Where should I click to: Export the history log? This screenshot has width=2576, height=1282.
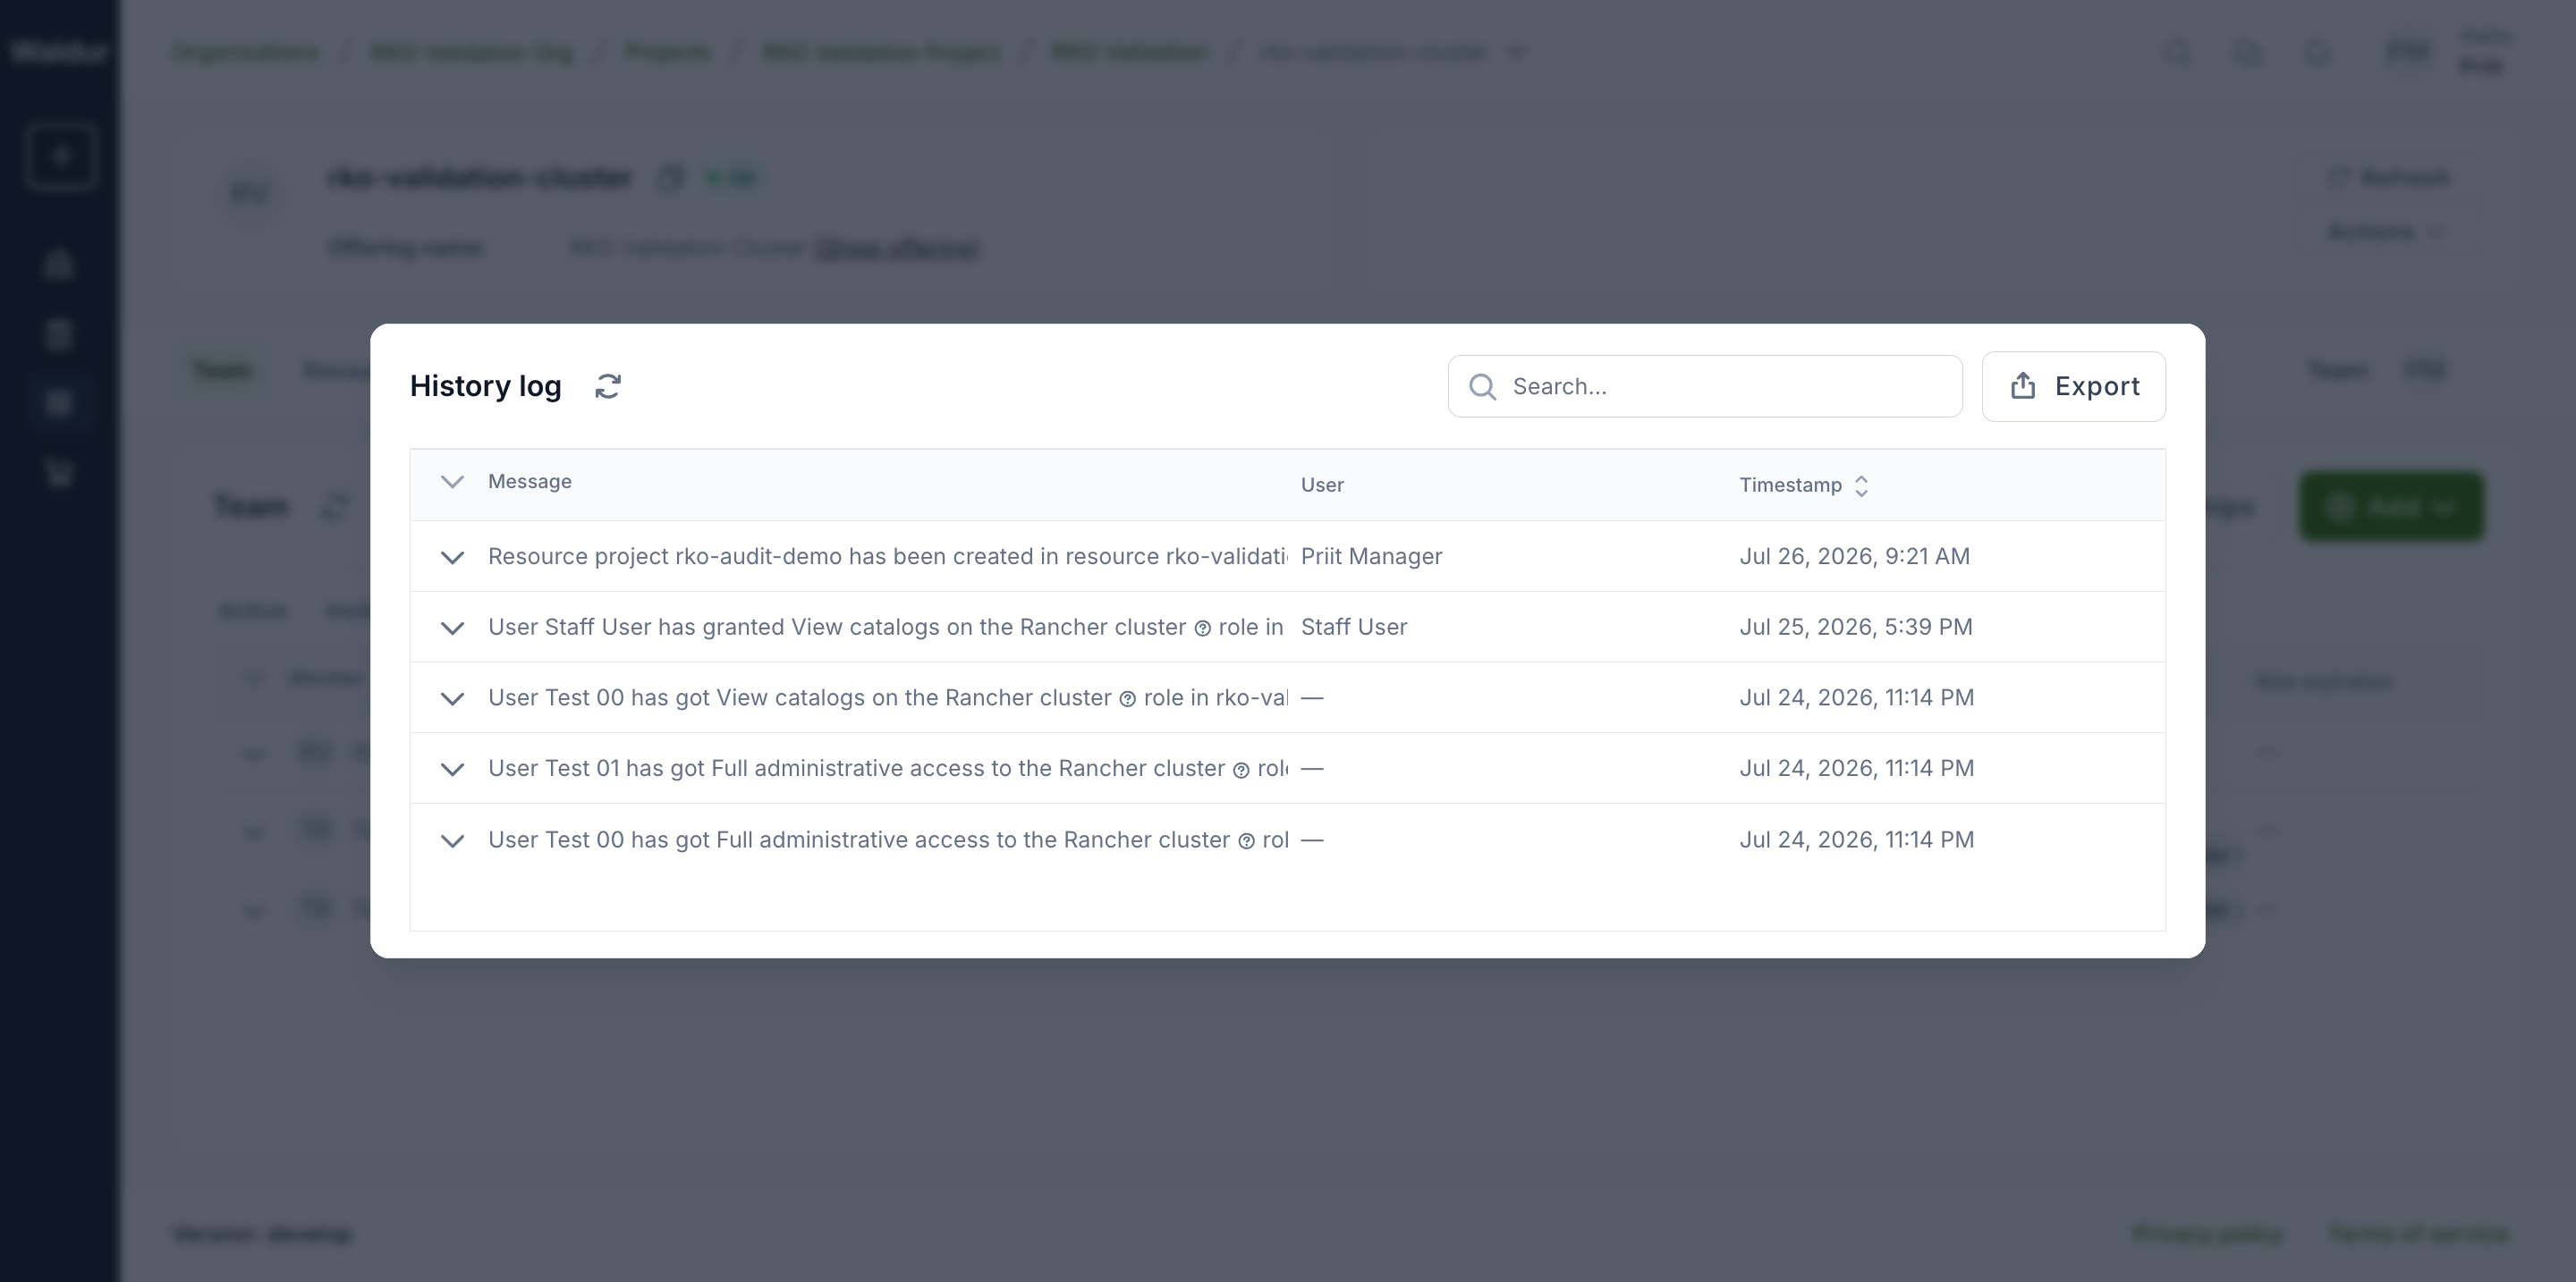point(2073,387)
